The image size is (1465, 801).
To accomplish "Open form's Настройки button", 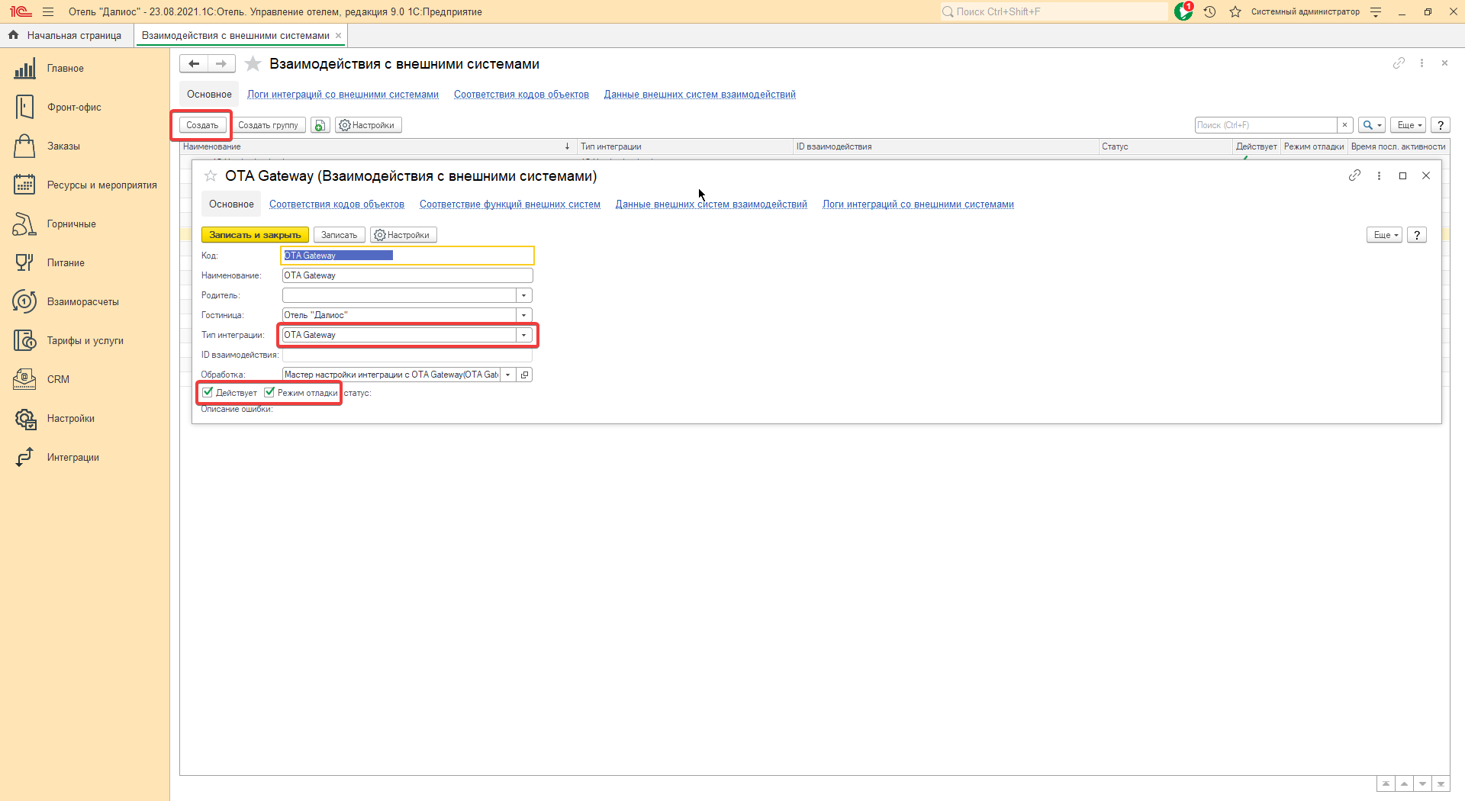I will pyautogui.click(x=403, y=235).
